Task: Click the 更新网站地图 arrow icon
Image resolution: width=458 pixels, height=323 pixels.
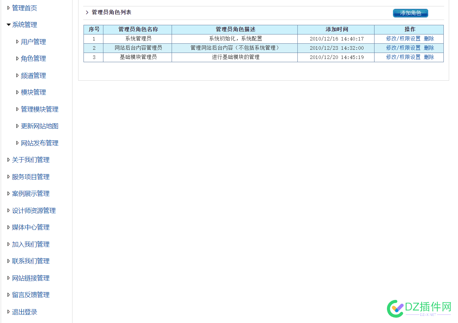Action: coord(17,126)
